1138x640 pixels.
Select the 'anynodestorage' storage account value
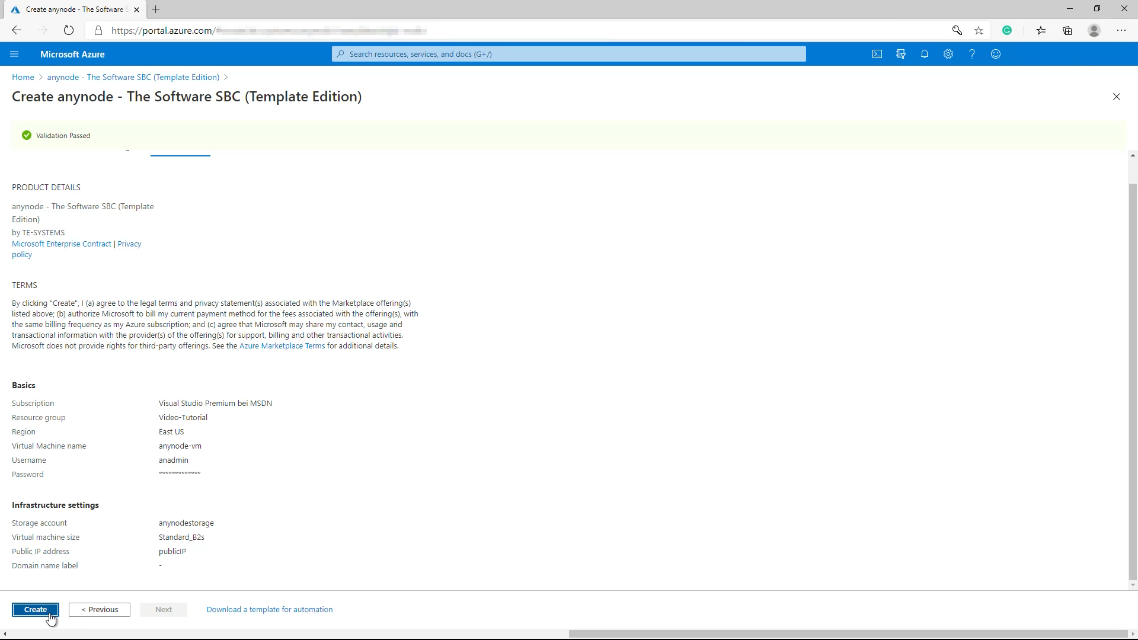click(x=186, y=523)
